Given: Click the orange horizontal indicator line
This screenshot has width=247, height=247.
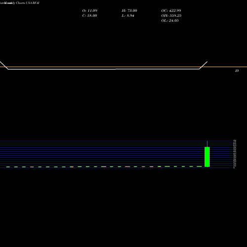Looking at the screenshot, I should click(x=123, y=67).
